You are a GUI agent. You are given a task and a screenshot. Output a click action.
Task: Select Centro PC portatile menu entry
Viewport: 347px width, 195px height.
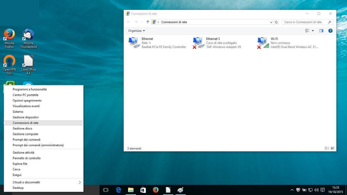point(43,95)
